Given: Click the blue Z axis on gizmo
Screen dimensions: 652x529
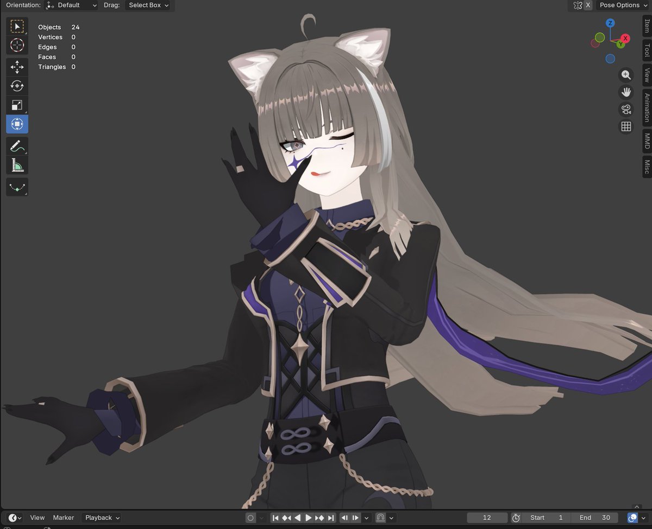Looking at the screenshot, I should coord(610,23).
